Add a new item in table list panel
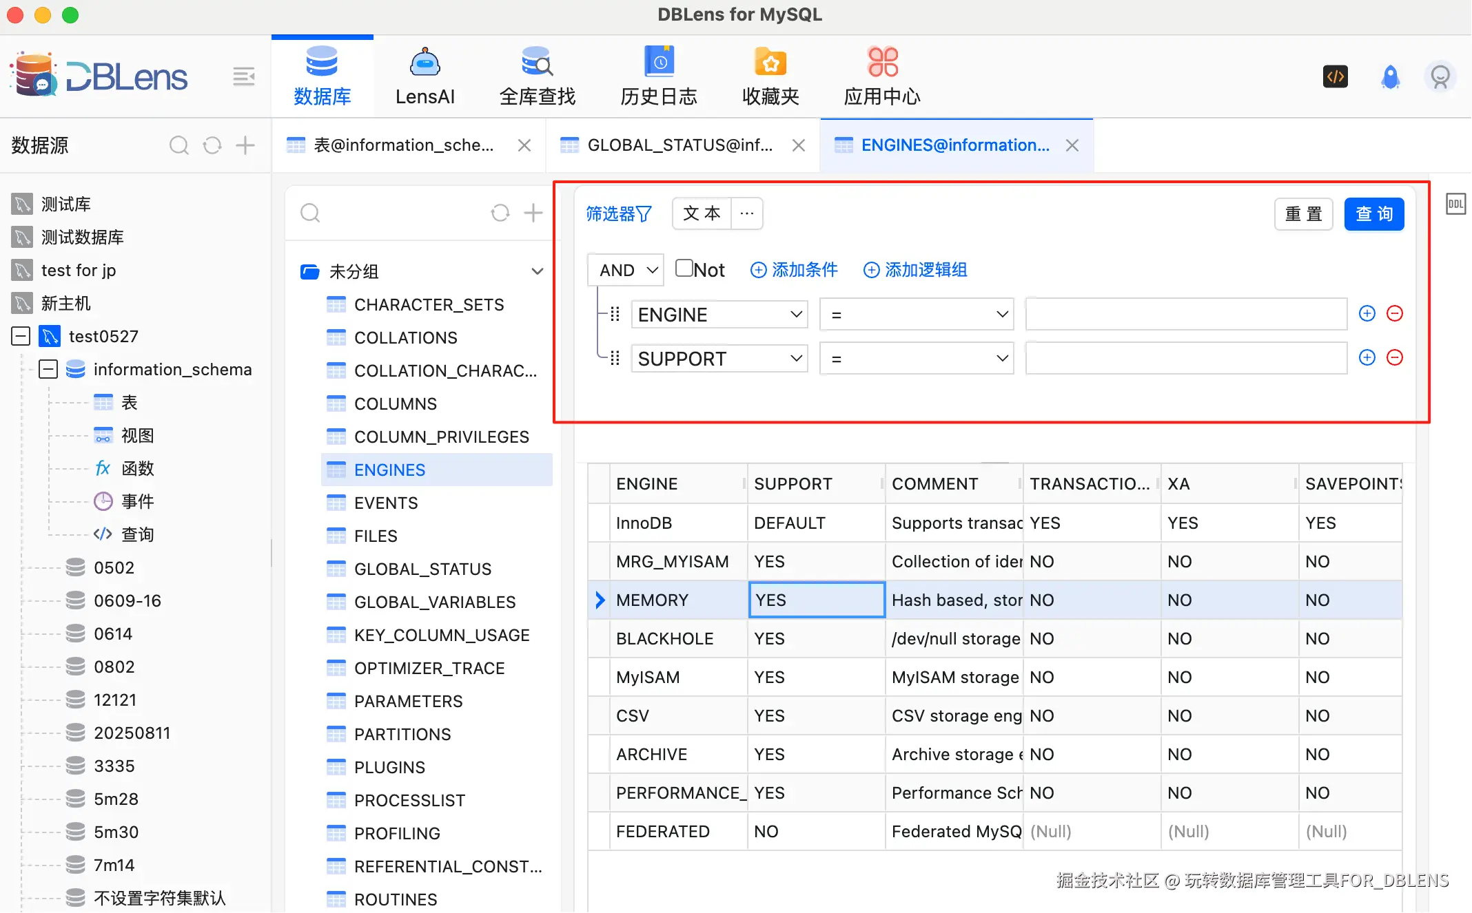The height and width of the screenshot is (913, 1472). pyautogui.click(x=533, y=213)
